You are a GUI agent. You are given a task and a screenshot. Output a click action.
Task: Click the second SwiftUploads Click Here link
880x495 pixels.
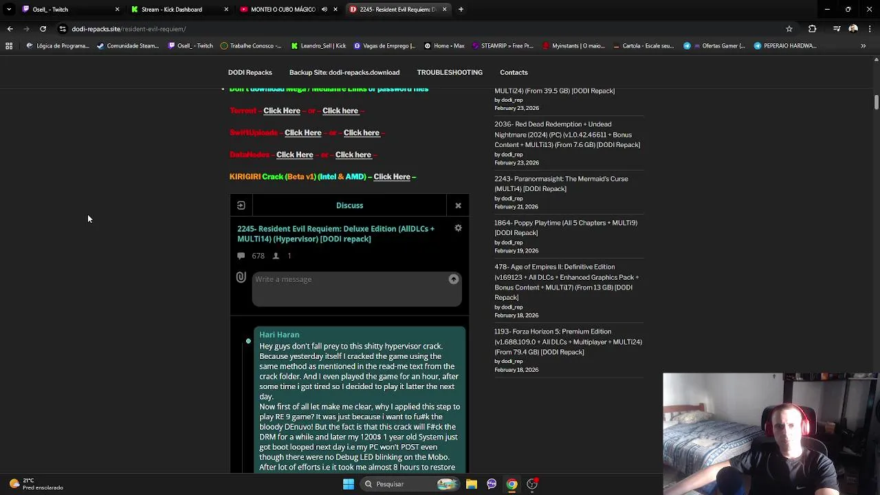pyautogui.click(x=362, y=133)
